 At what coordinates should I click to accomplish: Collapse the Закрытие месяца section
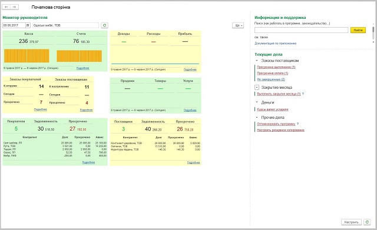[x=257, y=88]
